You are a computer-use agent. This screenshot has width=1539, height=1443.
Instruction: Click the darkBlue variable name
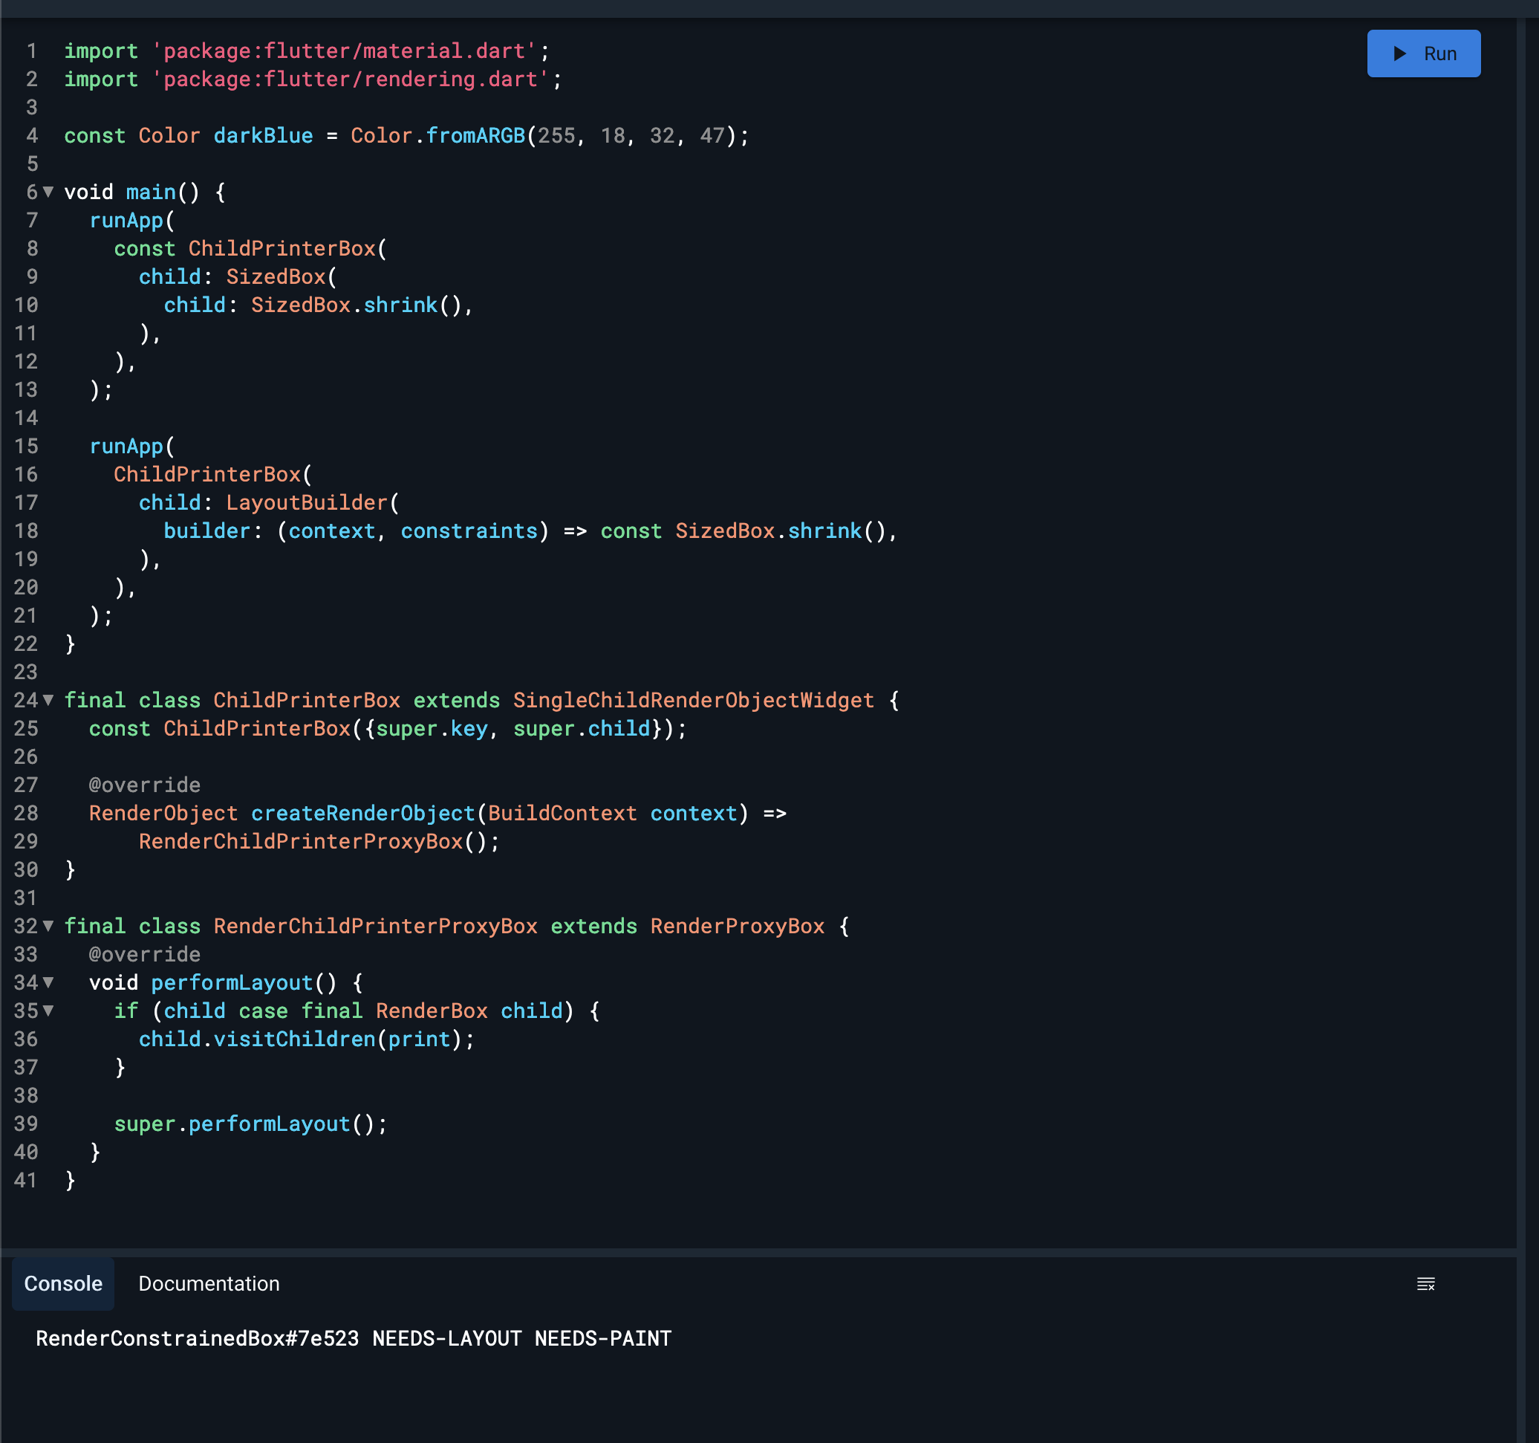[262, 135]
